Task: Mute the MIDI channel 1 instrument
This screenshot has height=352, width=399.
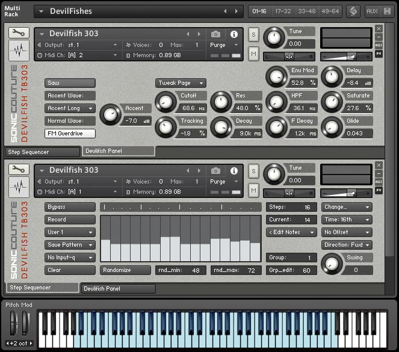Action: [x=253, y=191]
